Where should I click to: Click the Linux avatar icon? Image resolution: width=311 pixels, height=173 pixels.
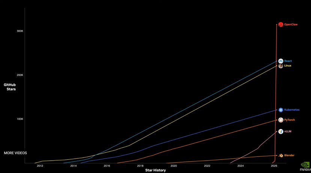[281, 66]
